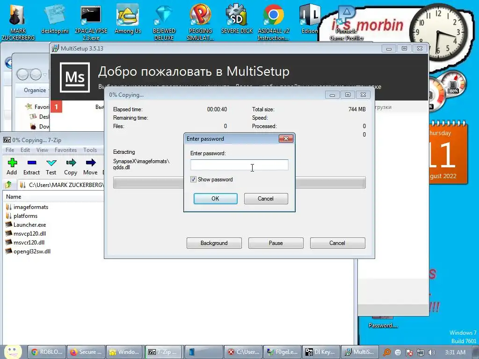Open the File menu in 7-Zip
The image size is (479, 359).
click(10, 150)
